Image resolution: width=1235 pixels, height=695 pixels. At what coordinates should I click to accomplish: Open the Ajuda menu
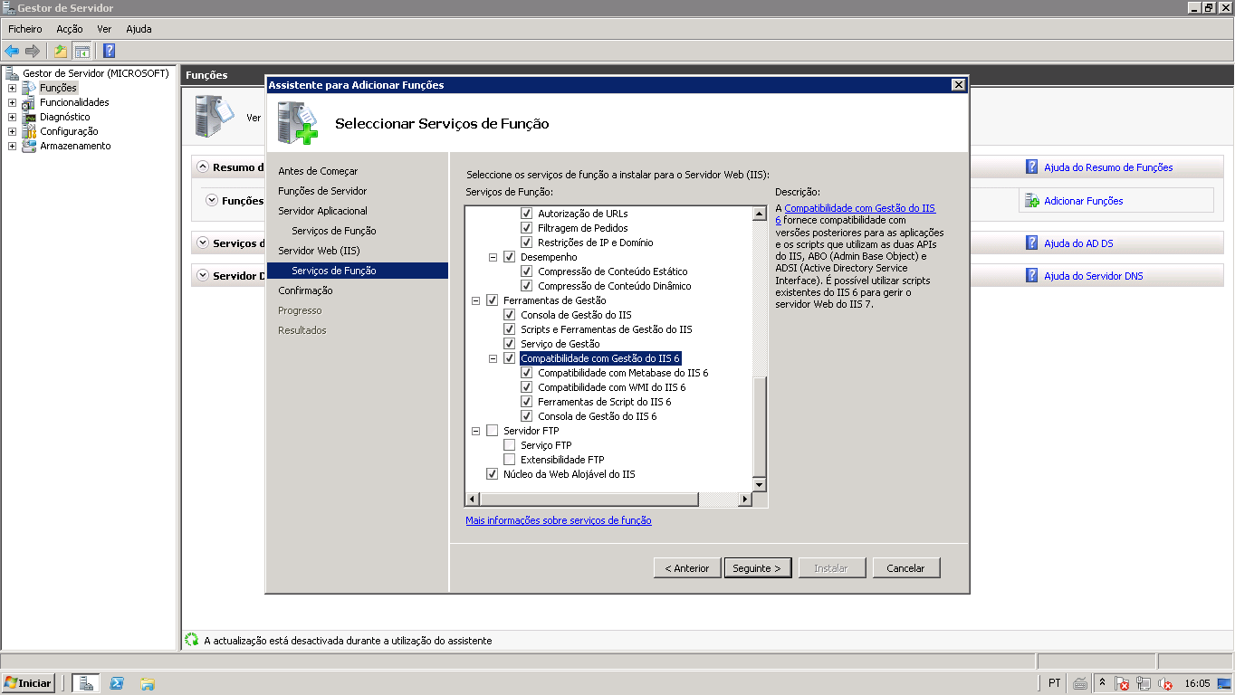[x=139, y=29]
